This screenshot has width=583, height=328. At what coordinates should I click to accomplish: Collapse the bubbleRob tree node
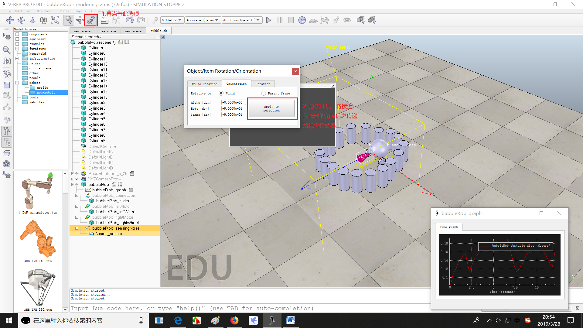click(x=73, y=185)
